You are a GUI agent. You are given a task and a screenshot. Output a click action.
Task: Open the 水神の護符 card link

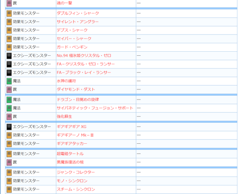tap(66, 81)
